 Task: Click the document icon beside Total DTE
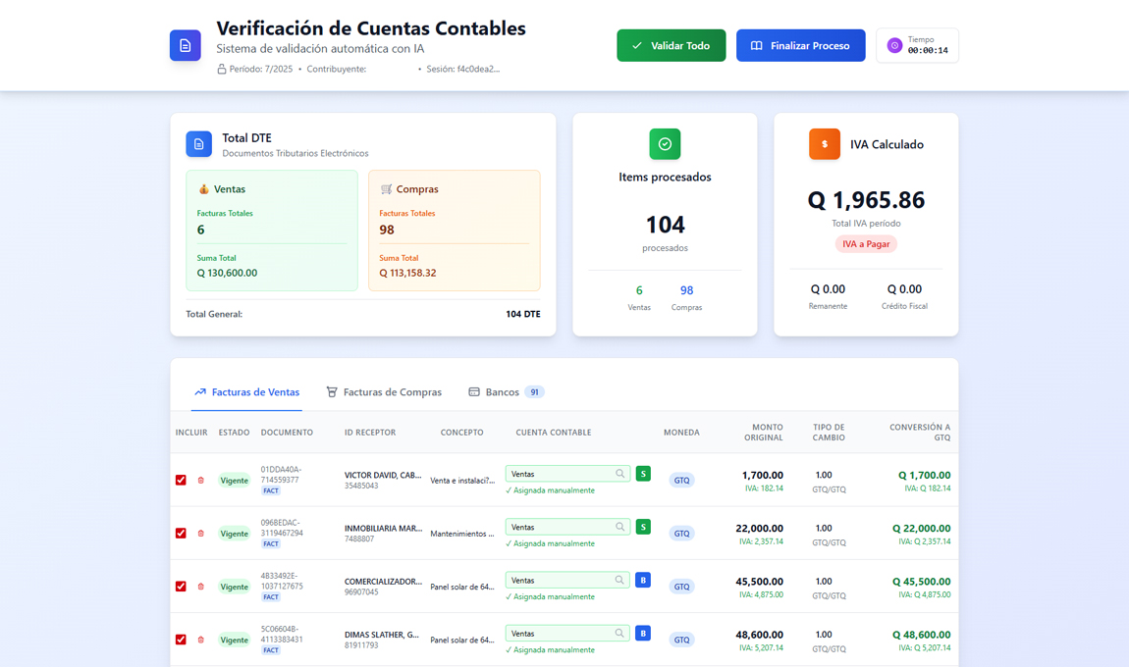coord(198,144)
